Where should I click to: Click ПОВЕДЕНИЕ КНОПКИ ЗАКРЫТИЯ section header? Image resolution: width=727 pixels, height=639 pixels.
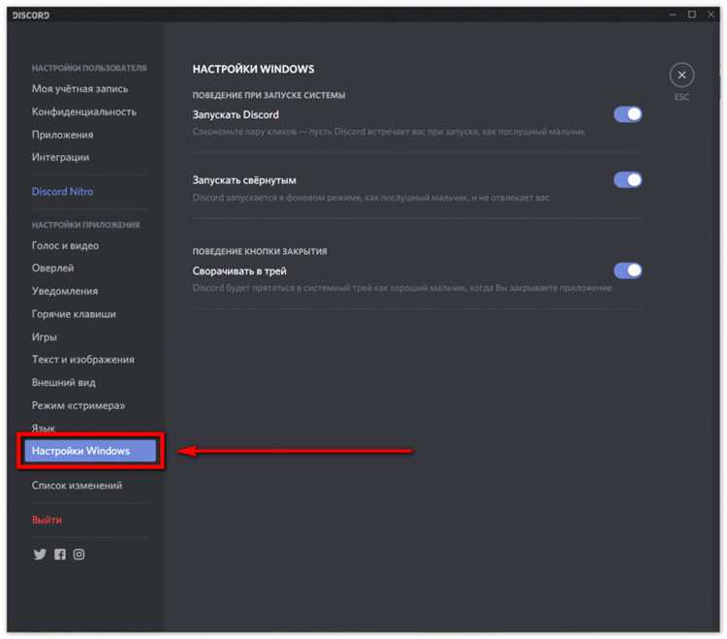[x=260, y=251]
